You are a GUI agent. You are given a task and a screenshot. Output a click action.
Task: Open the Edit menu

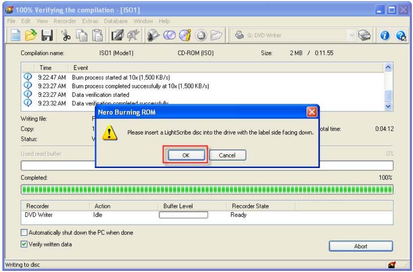click(26, 21)
